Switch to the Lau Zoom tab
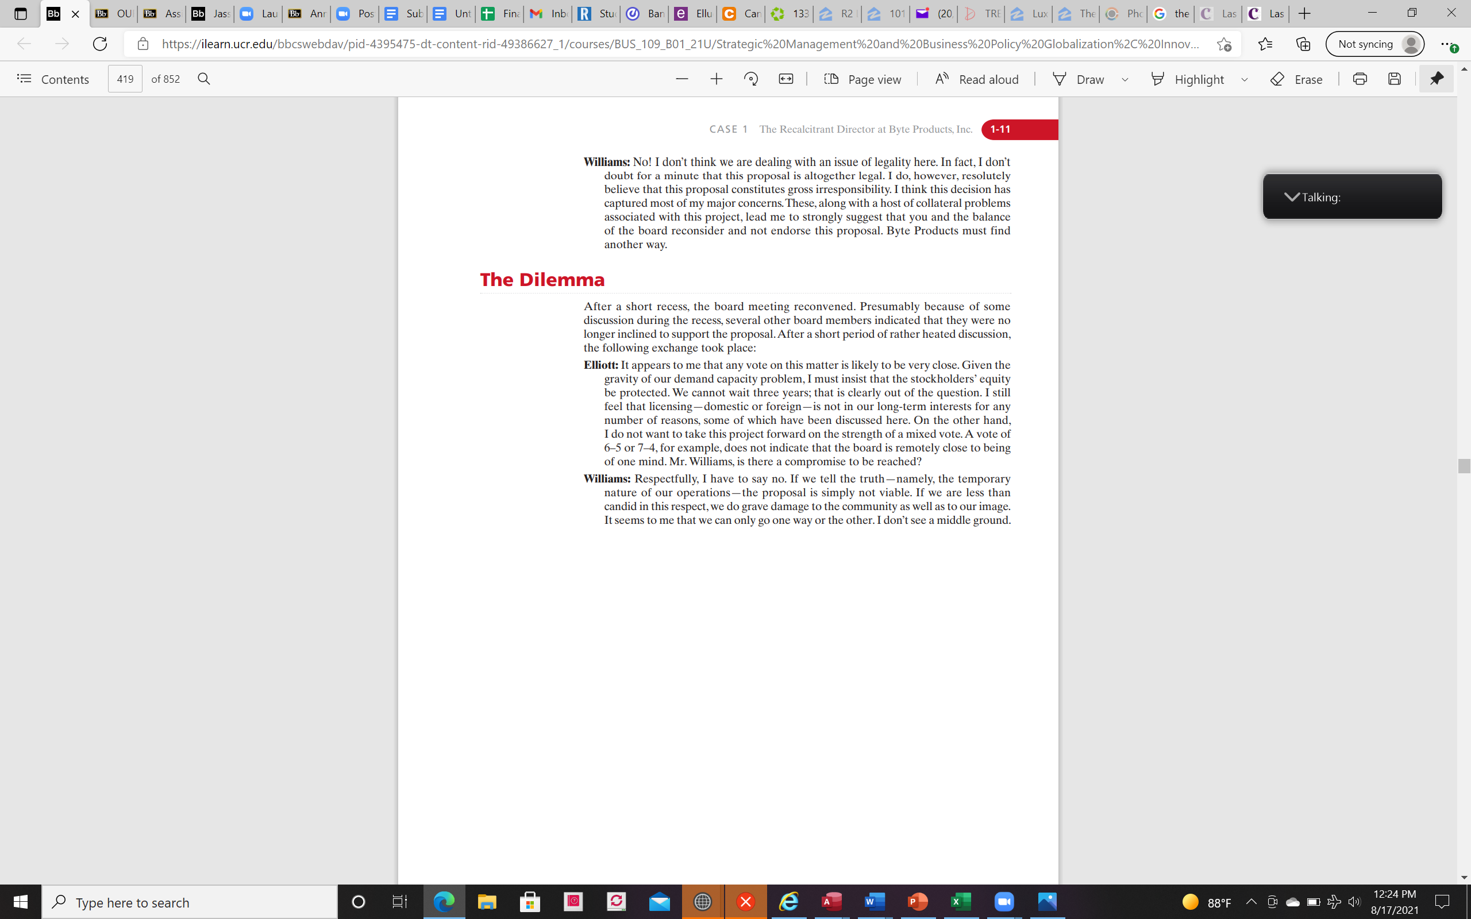The width and height of the screenshot is (1471, 919). (x=259, y=13)
